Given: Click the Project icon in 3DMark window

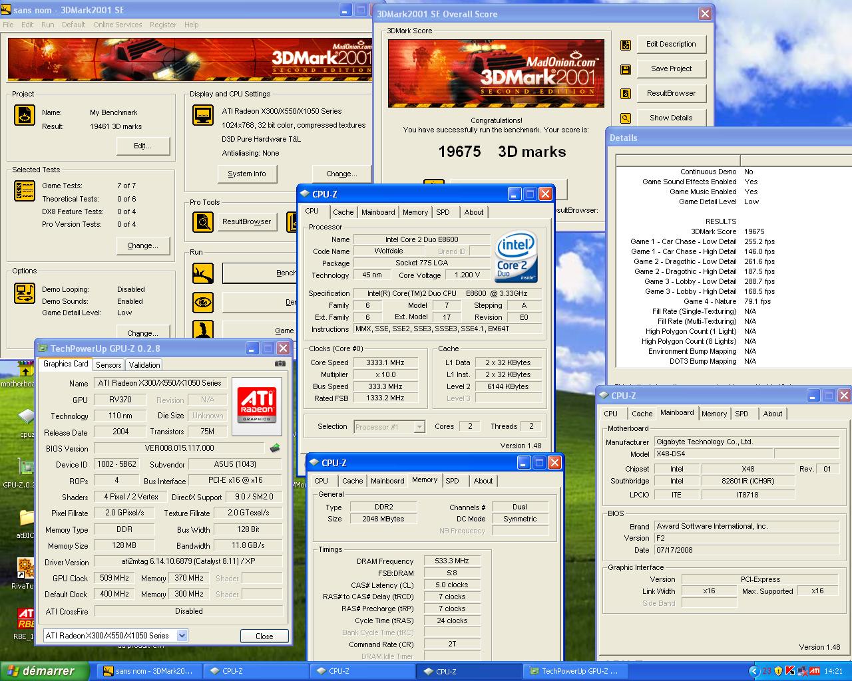Looking at the screenshot, I should (25, 115).
